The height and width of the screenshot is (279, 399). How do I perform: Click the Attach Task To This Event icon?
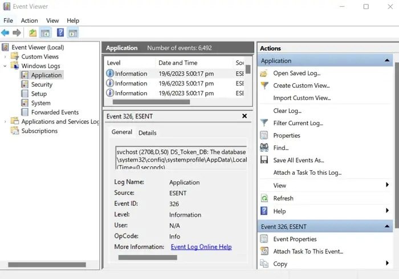point(264,251)
